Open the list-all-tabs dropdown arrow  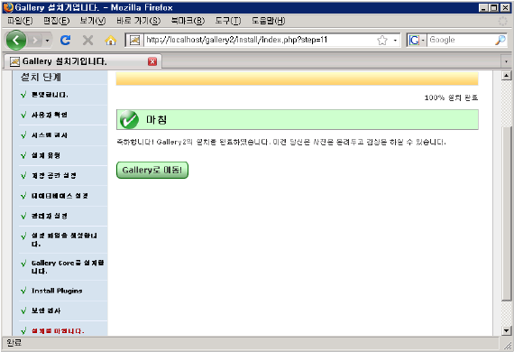click(506, 61)
